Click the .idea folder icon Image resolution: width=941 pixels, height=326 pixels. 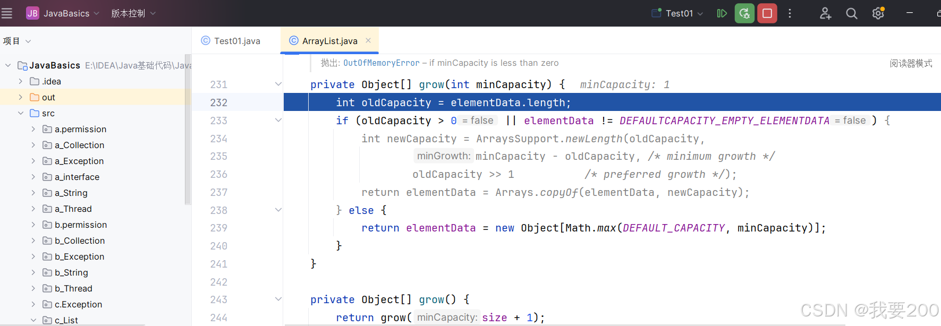[x=35, y=81]
